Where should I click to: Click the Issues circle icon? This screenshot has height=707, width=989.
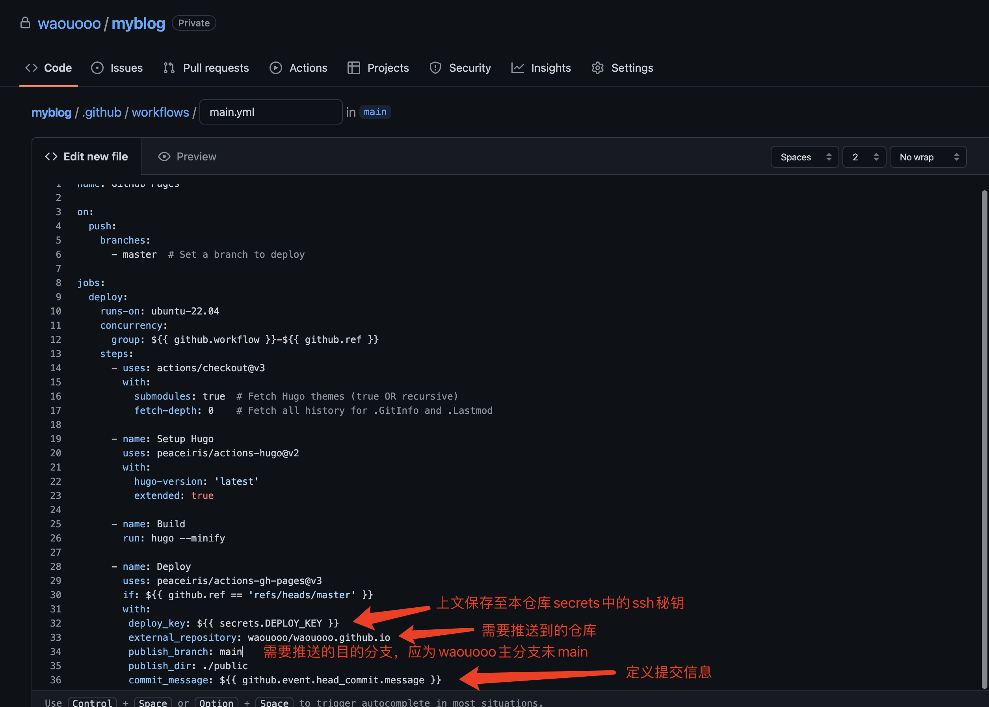click(x=97, y=68)
